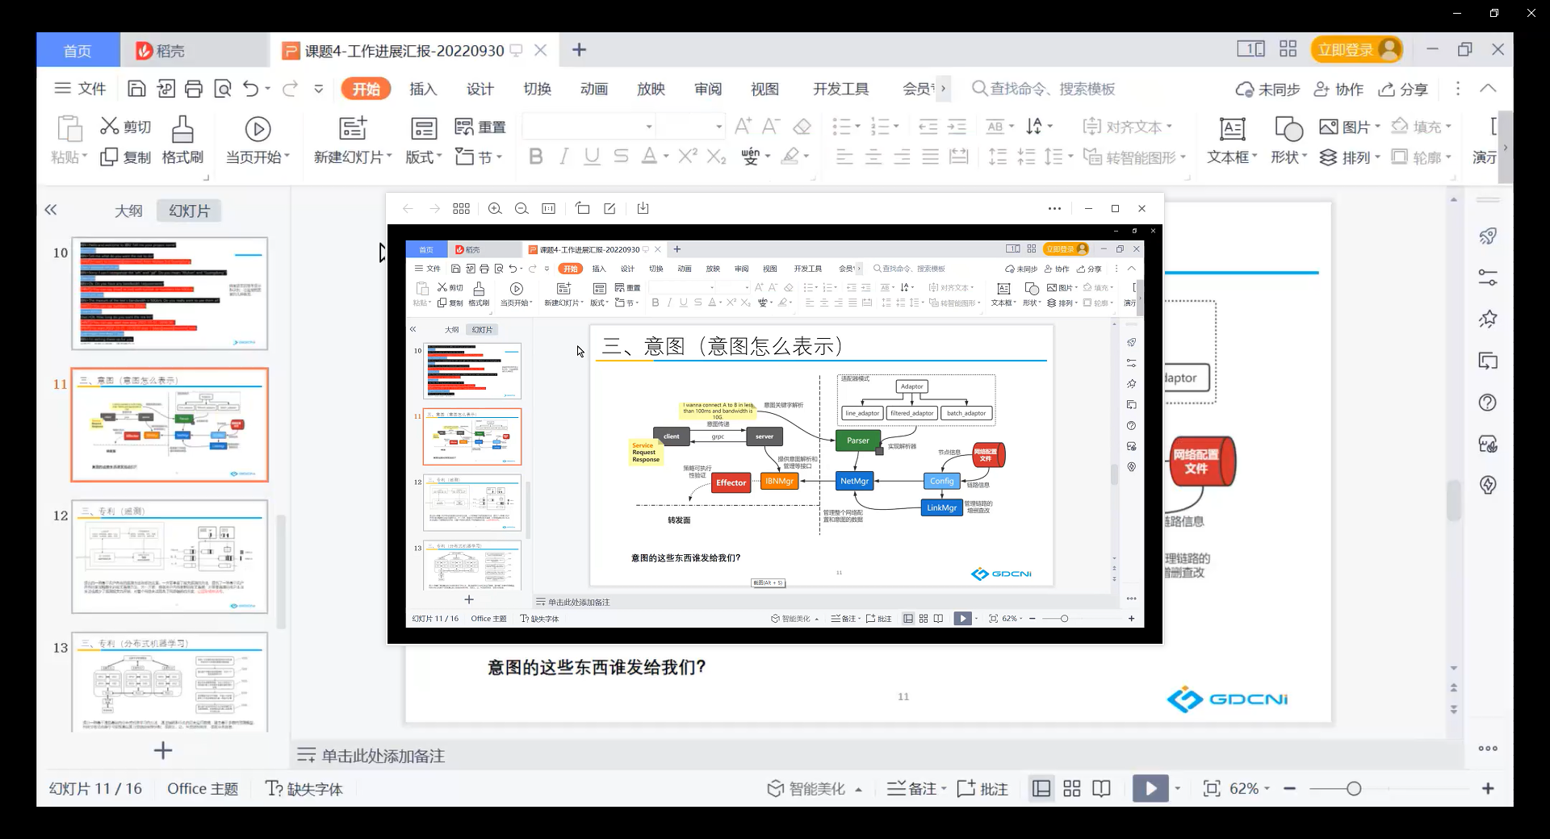1550x839 pixels.
Task: Apply subscript X₂
Action: 717,157
